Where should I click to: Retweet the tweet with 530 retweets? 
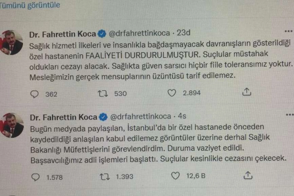[102, 93]
